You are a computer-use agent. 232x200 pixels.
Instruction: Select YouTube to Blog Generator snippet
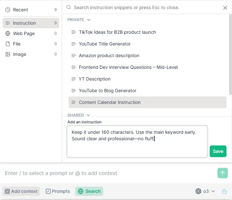point(147,91)
